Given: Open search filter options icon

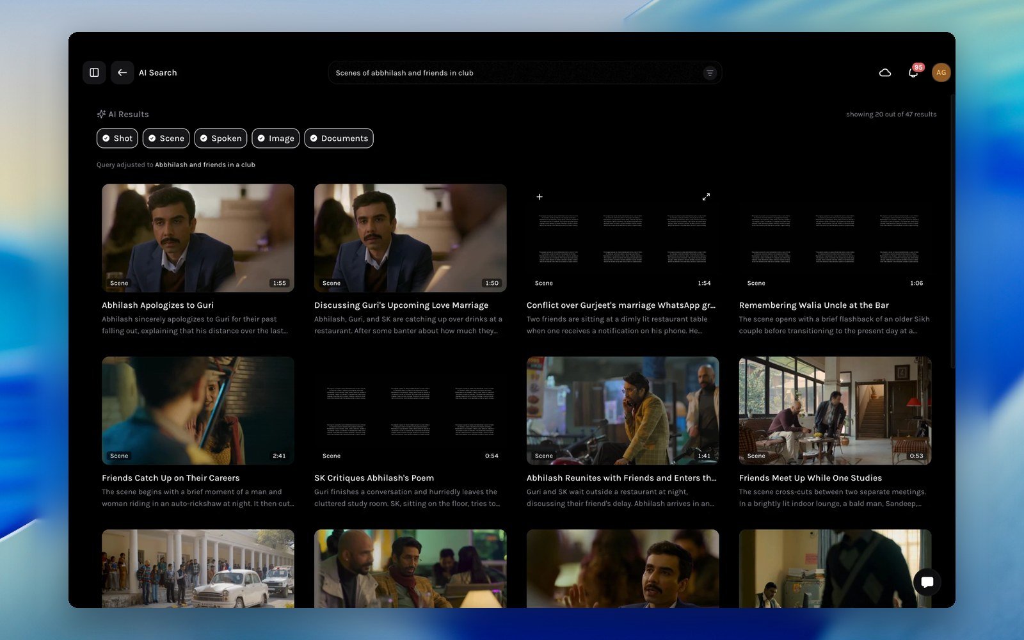Looking at the screenshot, I should coord(710,73).
